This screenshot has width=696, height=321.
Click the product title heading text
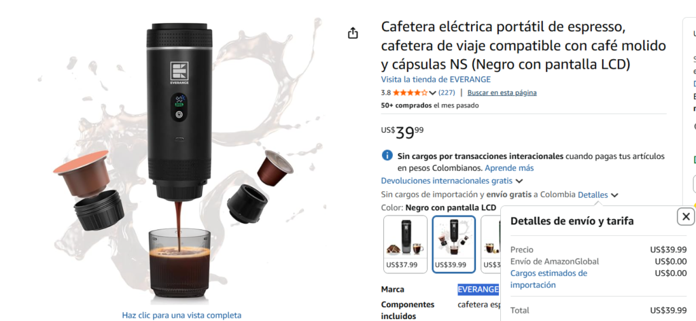tap(524, 46)
